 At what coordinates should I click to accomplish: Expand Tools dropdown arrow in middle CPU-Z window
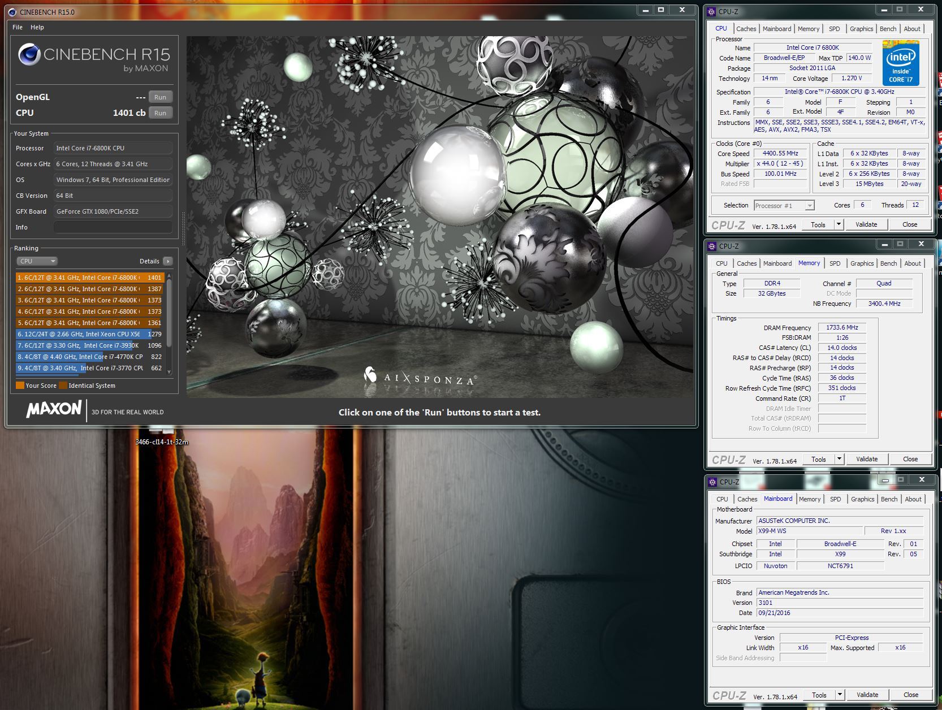(x=839, y=460)
